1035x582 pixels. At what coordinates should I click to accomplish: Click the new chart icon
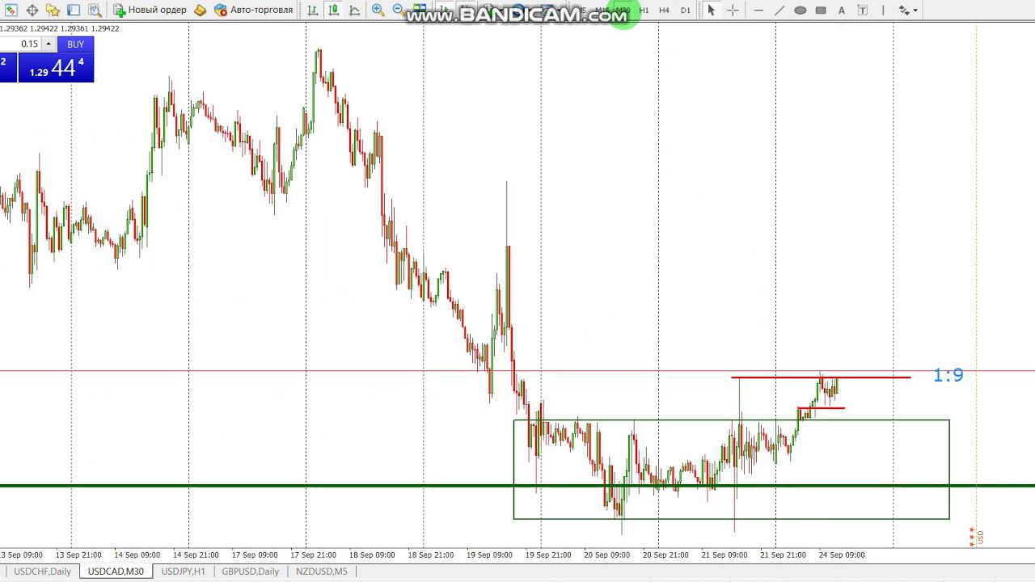coord(11,11)
